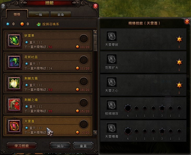Toggle the gold star for 天雷晕眩
191x155 pixels.
179,39
